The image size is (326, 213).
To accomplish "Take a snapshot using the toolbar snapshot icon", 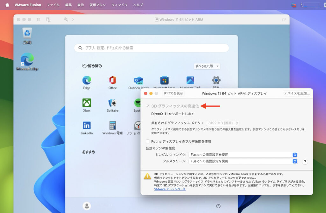I will [x=48, y=19].
